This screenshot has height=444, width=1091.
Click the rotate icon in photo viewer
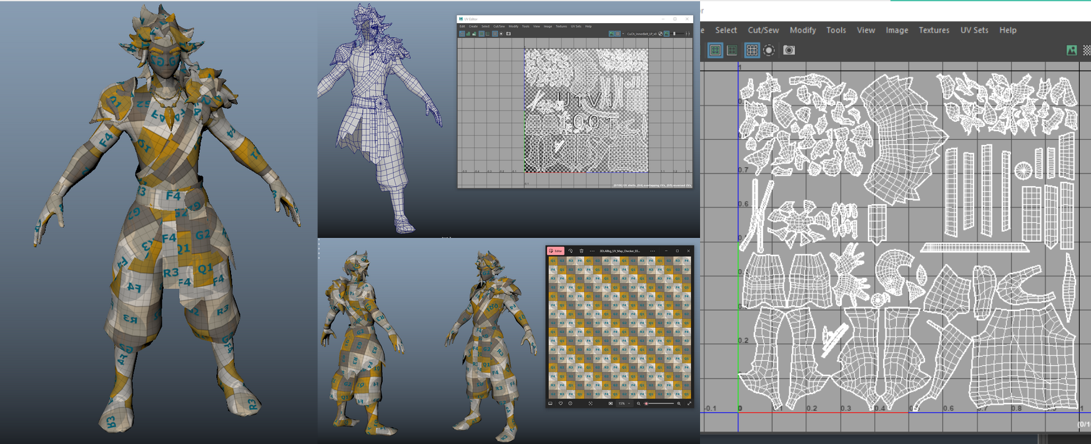pos(570,251)
